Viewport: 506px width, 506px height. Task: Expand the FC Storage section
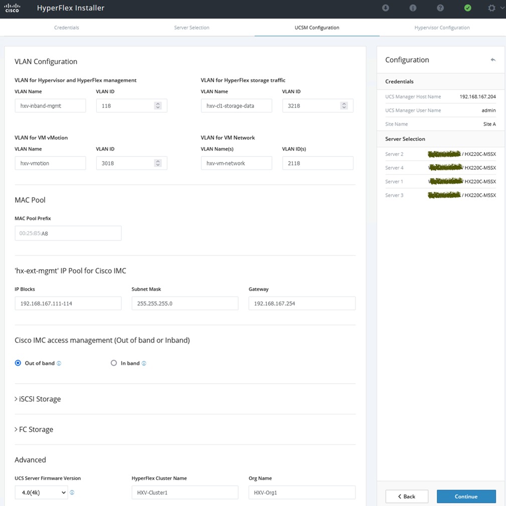tap(34, 430)
